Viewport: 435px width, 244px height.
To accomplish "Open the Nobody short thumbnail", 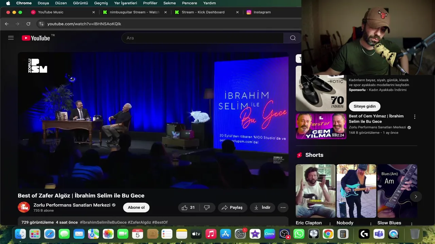I will 356,191.
